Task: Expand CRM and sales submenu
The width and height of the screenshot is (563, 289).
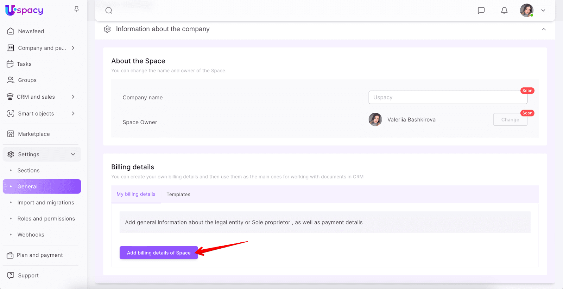Action: [x=73, y=97]
